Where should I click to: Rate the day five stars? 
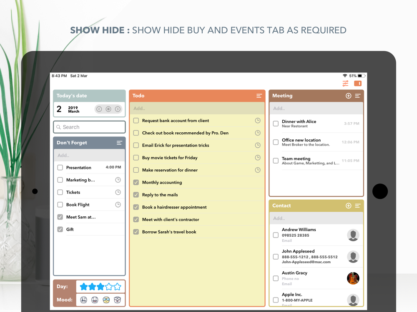pos(117,287)
